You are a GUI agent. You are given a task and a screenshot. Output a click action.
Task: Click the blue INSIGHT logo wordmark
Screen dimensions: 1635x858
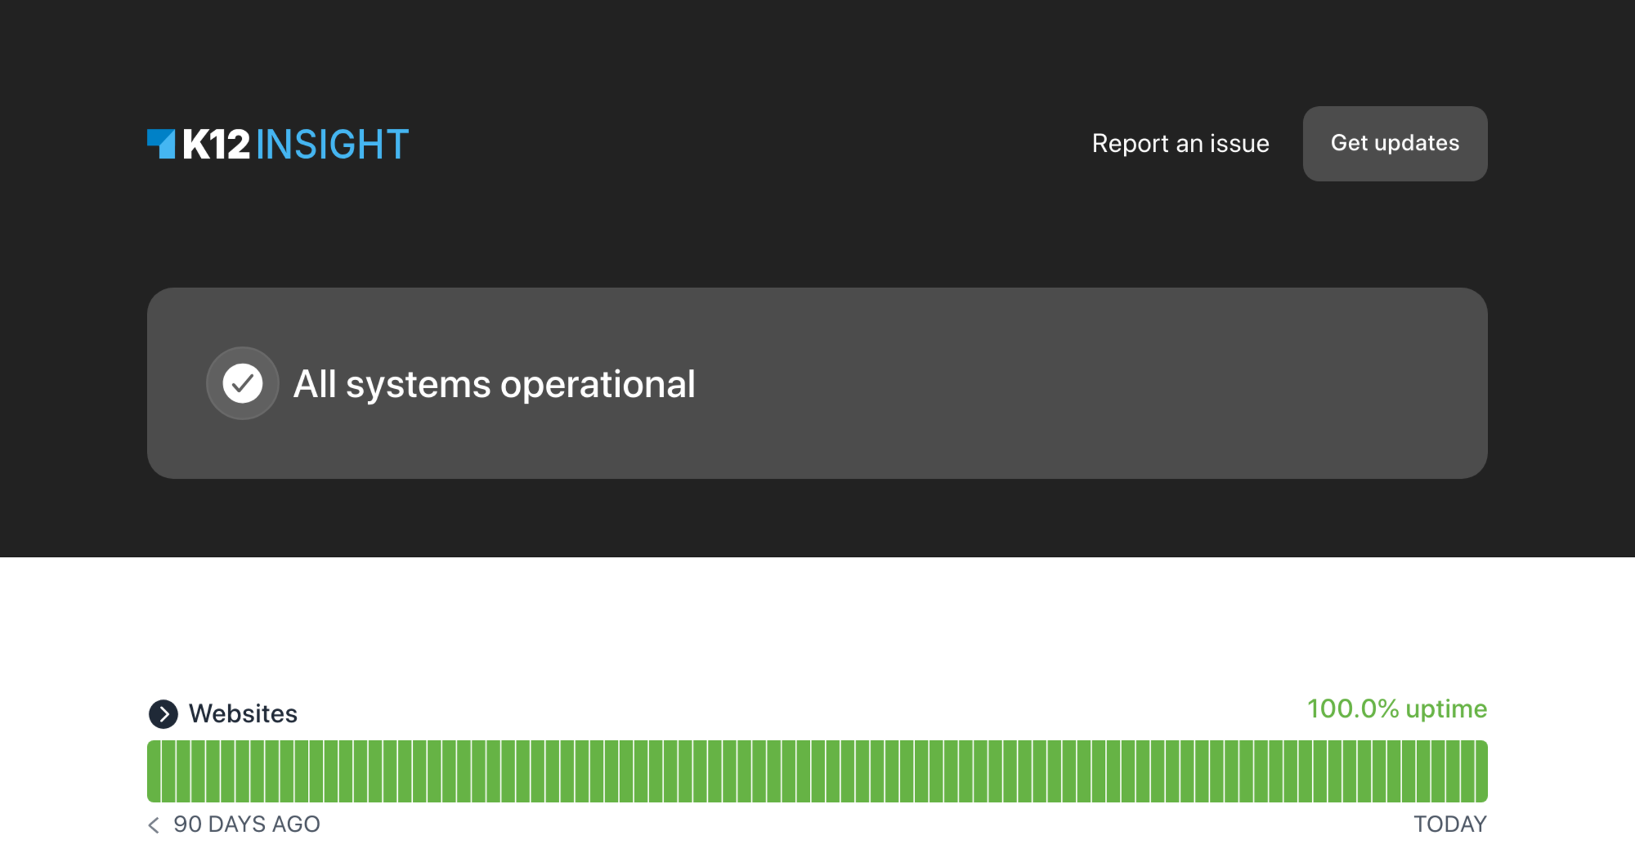tap(332, 144)
